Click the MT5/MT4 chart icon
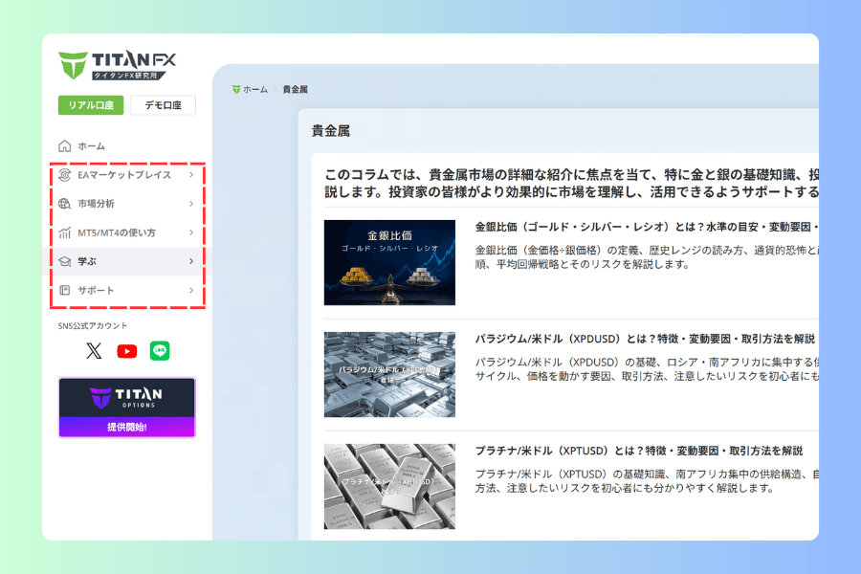Image resolution: width=861 pixels, height=574 pixels. click(x=65, y=232)
